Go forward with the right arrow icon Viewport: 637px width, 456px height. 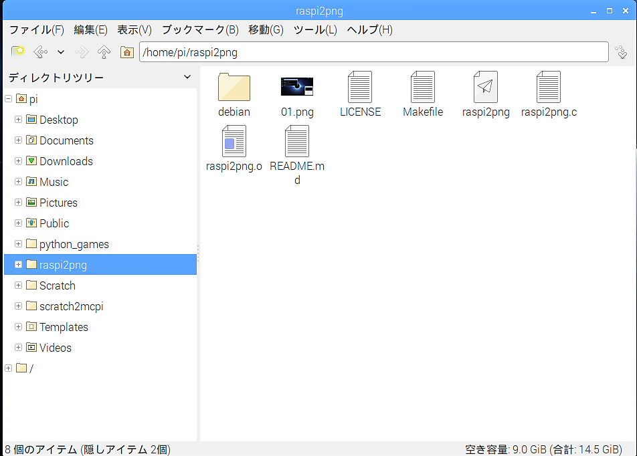pos(82,52)
